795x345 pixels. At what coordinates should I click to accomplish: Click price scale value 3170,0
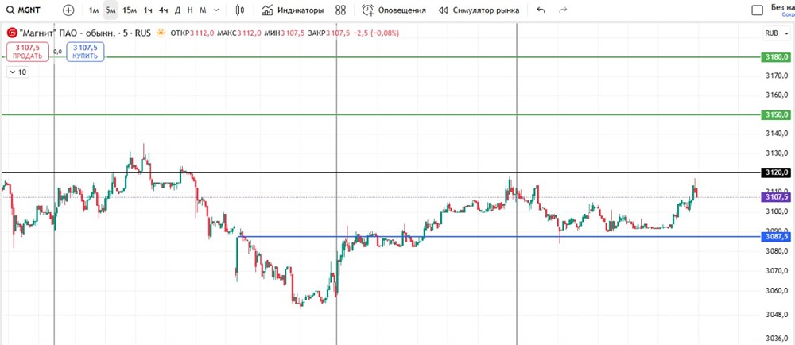pyautogui.click(x=778, y=76)
